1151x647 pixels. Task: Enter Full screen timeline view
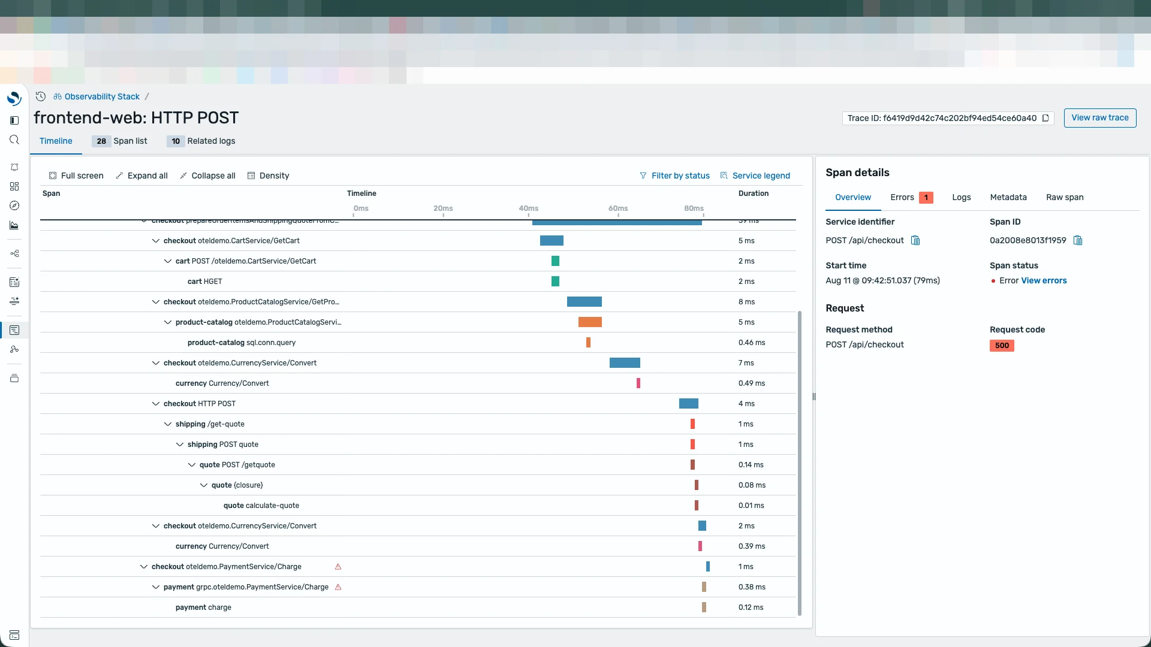tap(76, 176)
